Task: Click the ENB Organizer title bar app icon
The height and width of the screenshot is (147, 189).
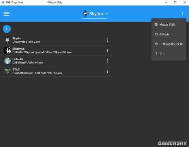Action: tap(3, 2)
